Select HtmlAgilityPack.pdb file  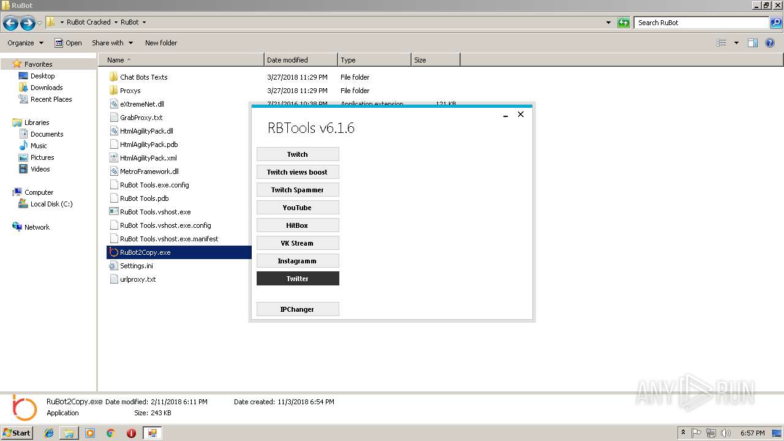click(x=149, y=145)
